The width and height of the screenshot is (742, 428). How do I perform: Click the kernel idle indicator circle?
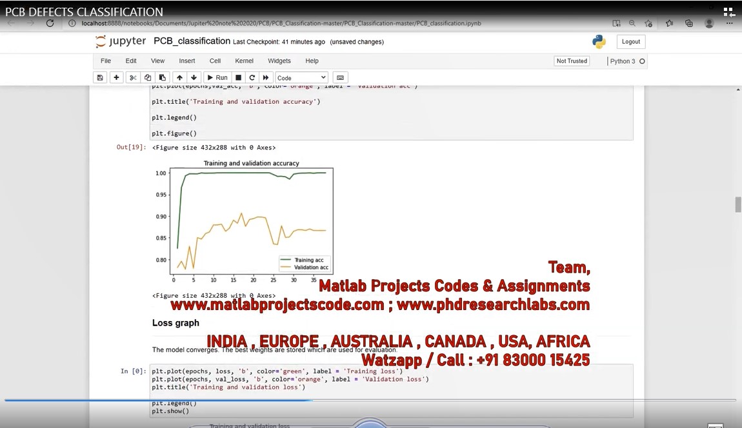pos(642,61)
